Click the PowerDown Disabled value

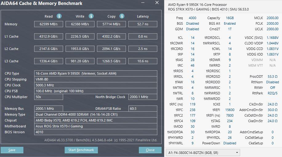point(230,143)
